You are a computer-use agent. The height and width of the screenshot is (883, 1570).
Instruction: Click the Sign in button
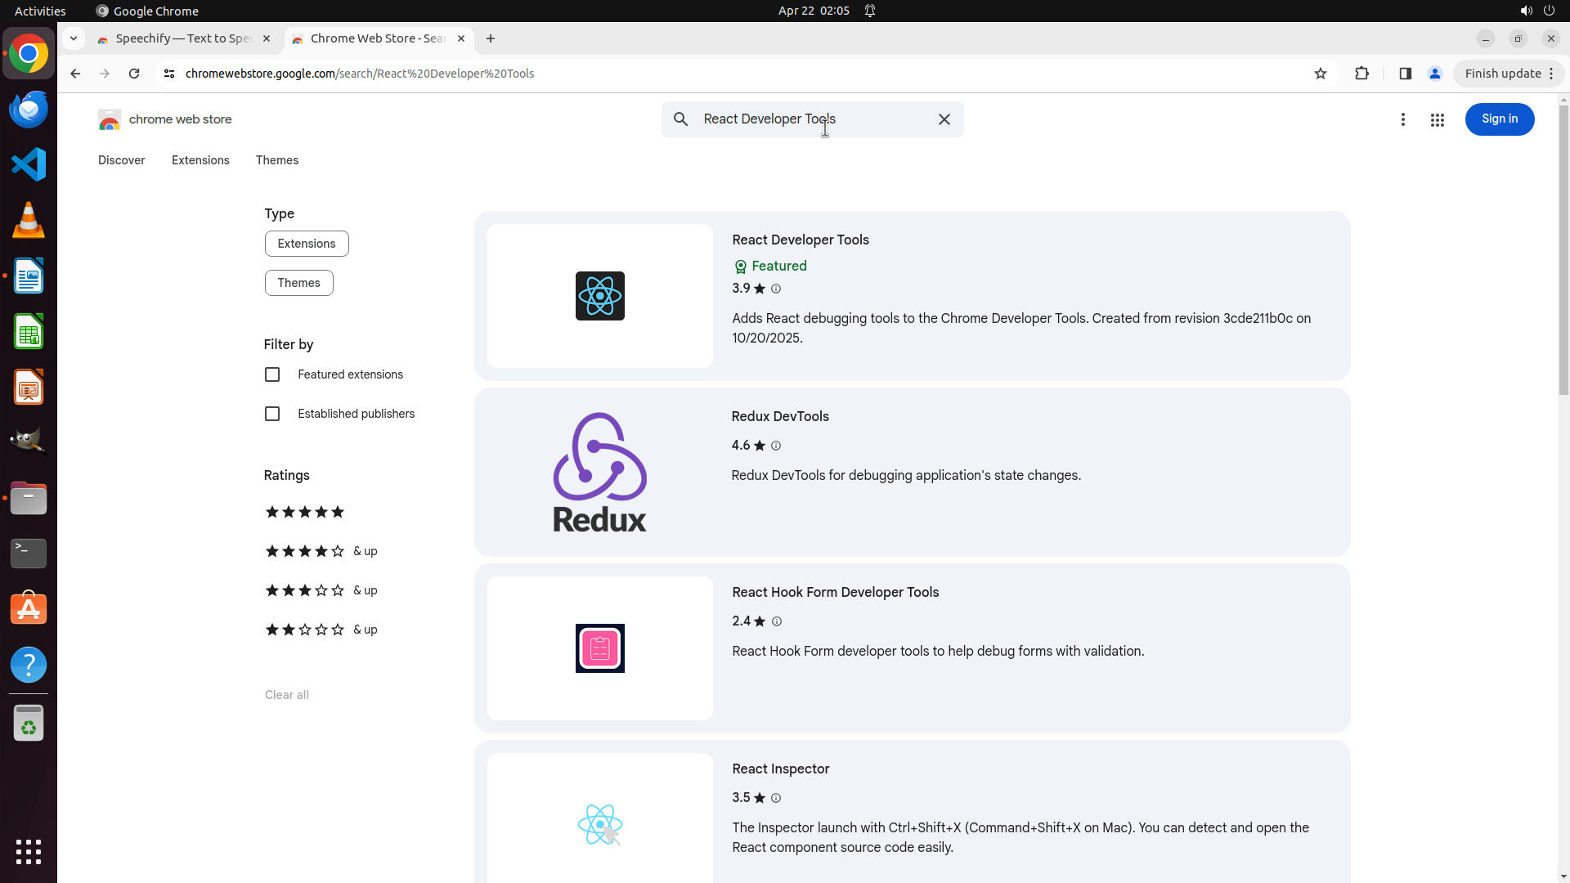coord(1499,119)
